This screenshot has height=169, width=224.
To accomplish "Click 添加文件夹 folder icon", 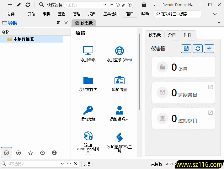I will tap(88, 80).
